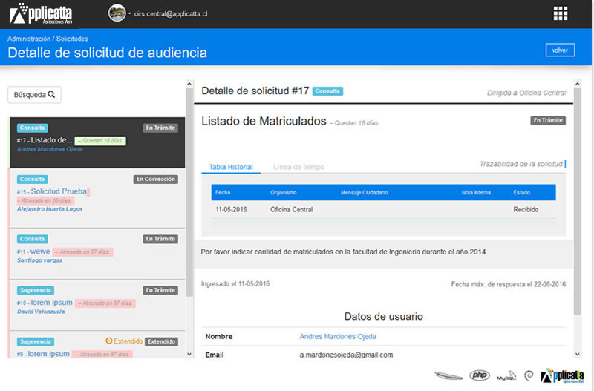The height and width of the screenshot is (391, 594).
Task: Click left list scroll up arrow
Action: (x=189, y=84)
